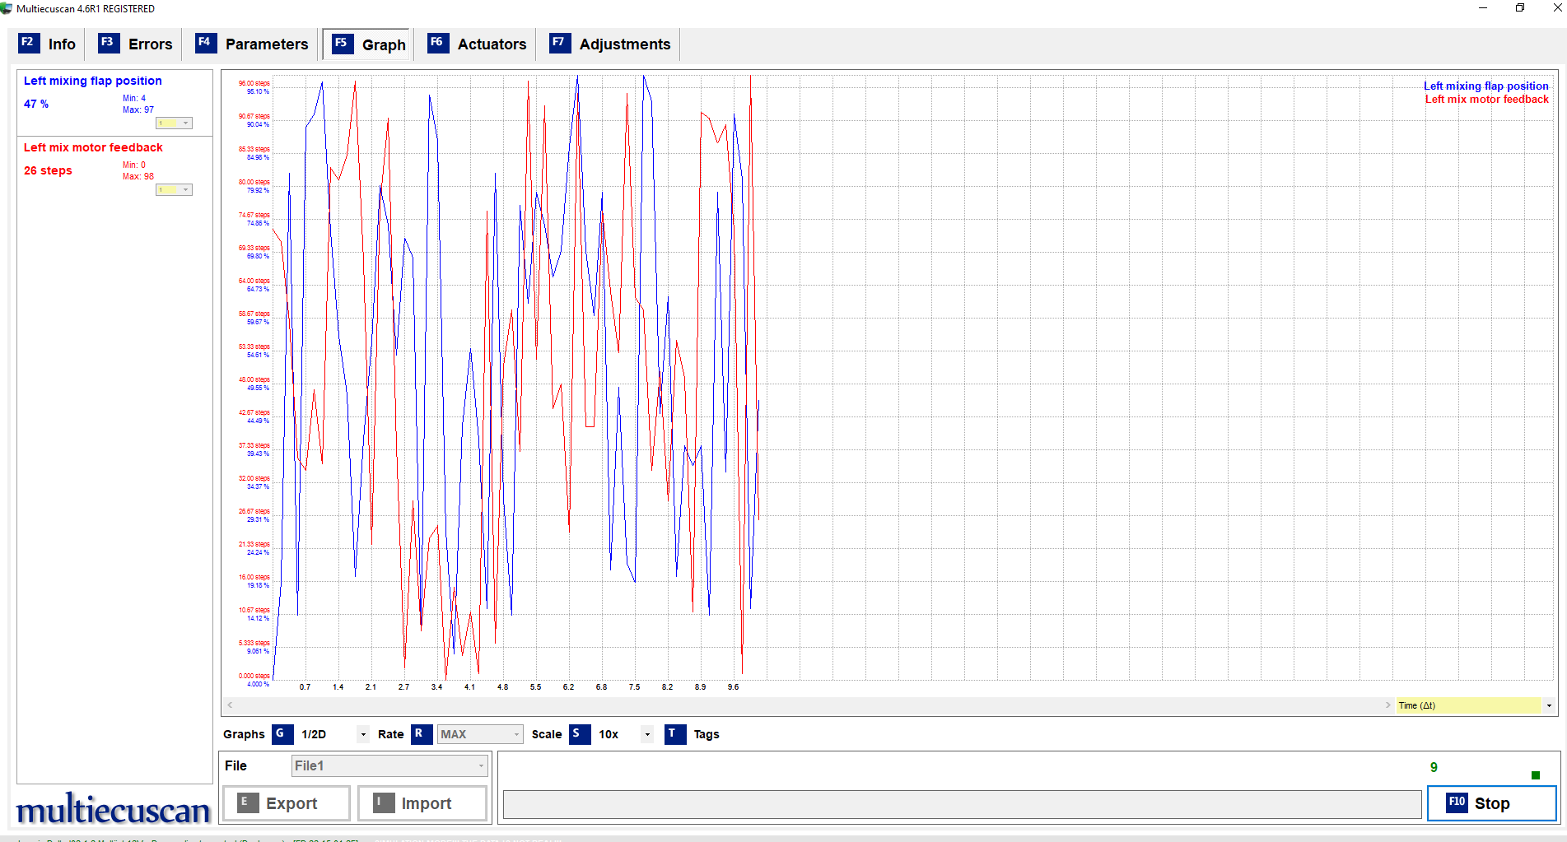Click the S Scale shortcut icon
This screenshot has width=1567, height=842.
point(579,734)
